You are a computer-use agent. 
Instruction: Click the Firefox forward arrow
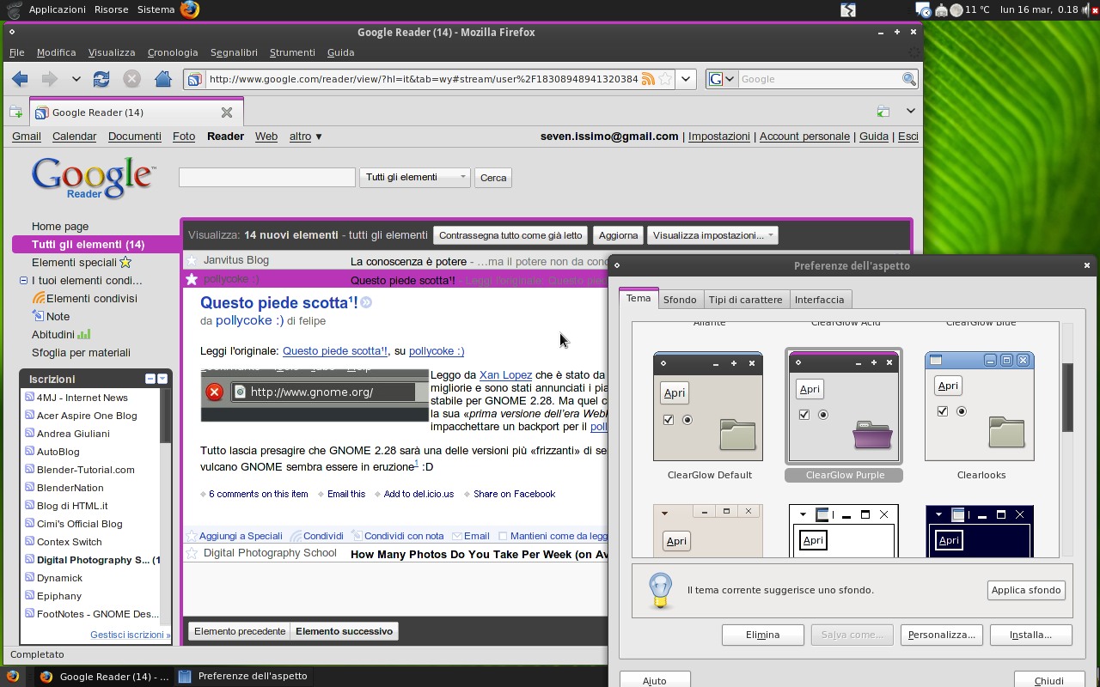click(x=49, y=79)
